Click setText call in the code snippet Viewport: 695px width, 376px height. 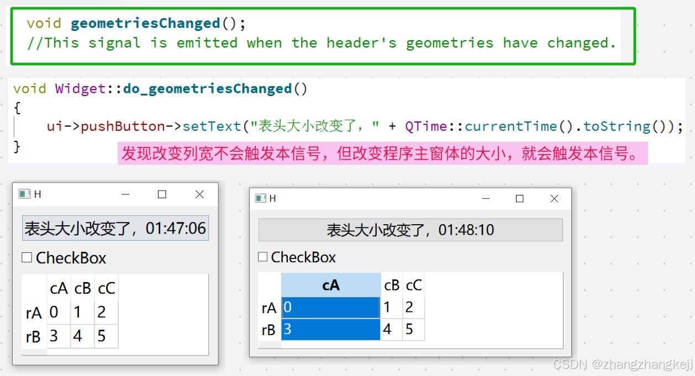point(212,126)
